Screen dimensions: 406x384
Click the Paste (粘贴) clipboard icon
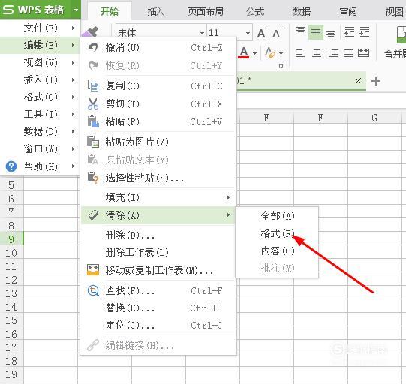(93, 121)
